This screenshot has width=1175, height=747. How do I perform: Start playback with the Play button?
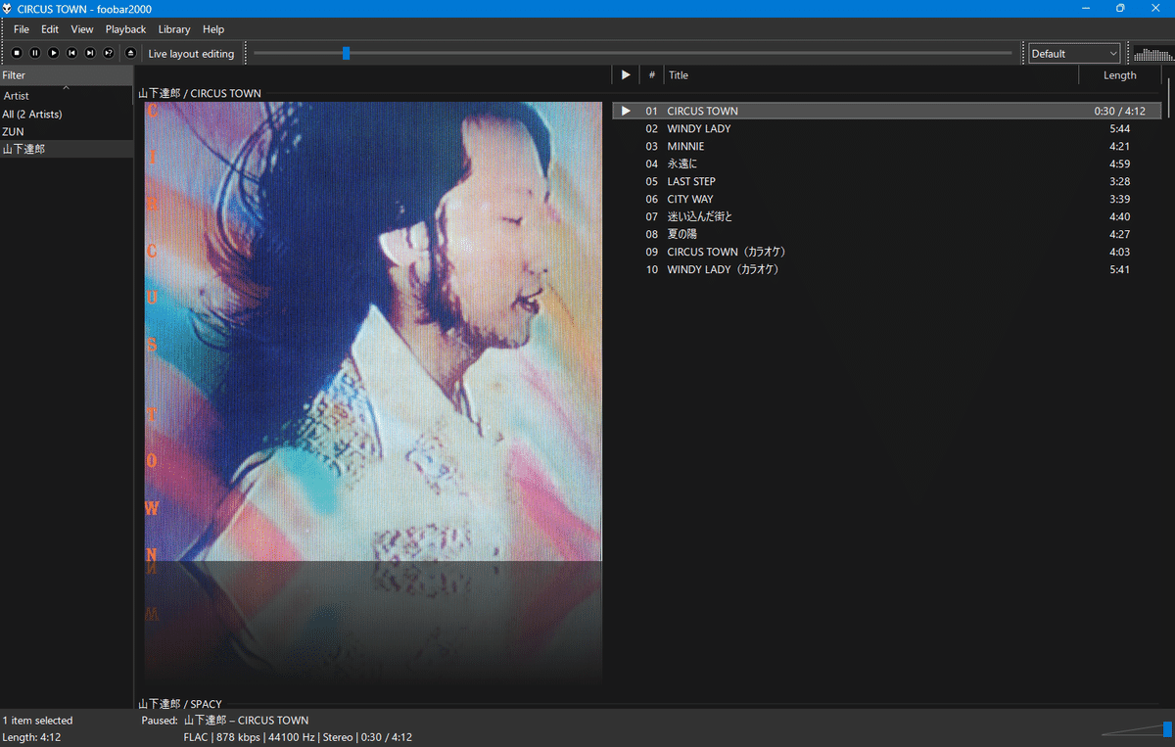pyautogui.click(x=54, y=53)
